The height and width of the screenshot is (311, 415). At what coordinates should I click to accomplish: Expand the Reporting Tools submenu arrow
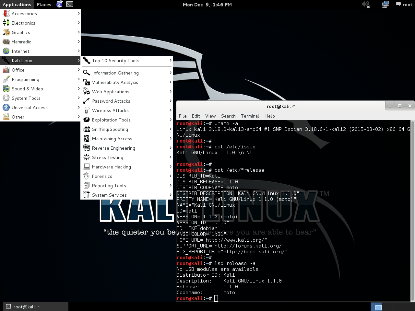171,186
